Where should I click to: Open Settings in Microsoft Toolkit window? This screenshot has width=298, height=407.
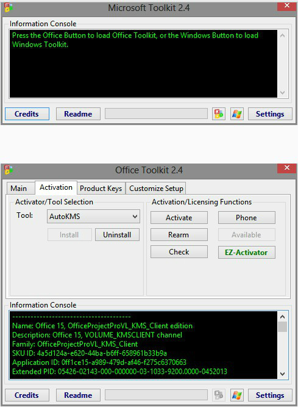tap(270, 114)
